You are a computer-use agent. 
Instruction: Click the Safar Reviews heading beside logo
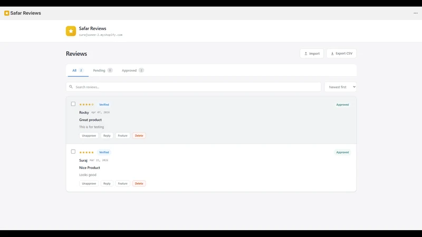(93, 28)
